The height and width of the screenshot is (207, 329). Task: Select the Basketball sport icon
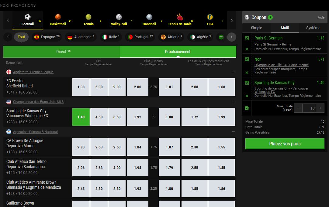pyautogui.click(x=58, y=17)
